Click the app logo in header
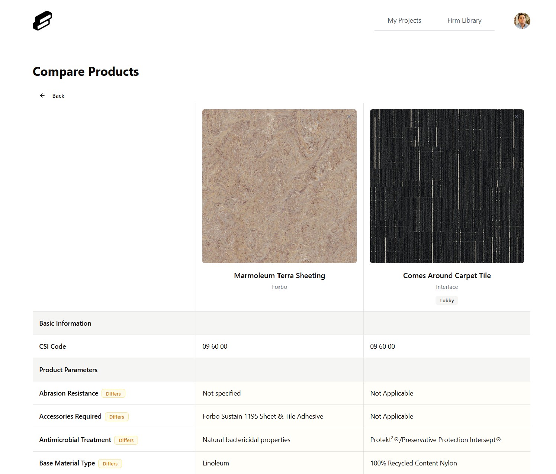The width and height of the screenshot is (556, 474). click(x=42, y=20)
